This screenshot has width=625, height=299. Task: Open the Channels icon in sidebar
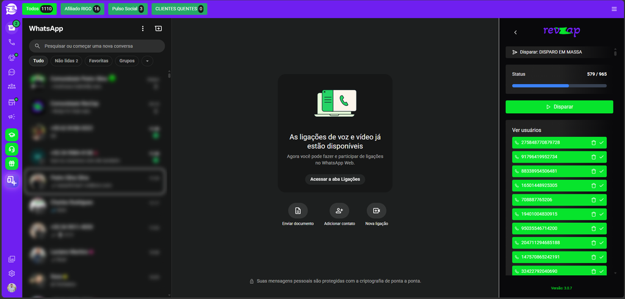coord(12,72)
